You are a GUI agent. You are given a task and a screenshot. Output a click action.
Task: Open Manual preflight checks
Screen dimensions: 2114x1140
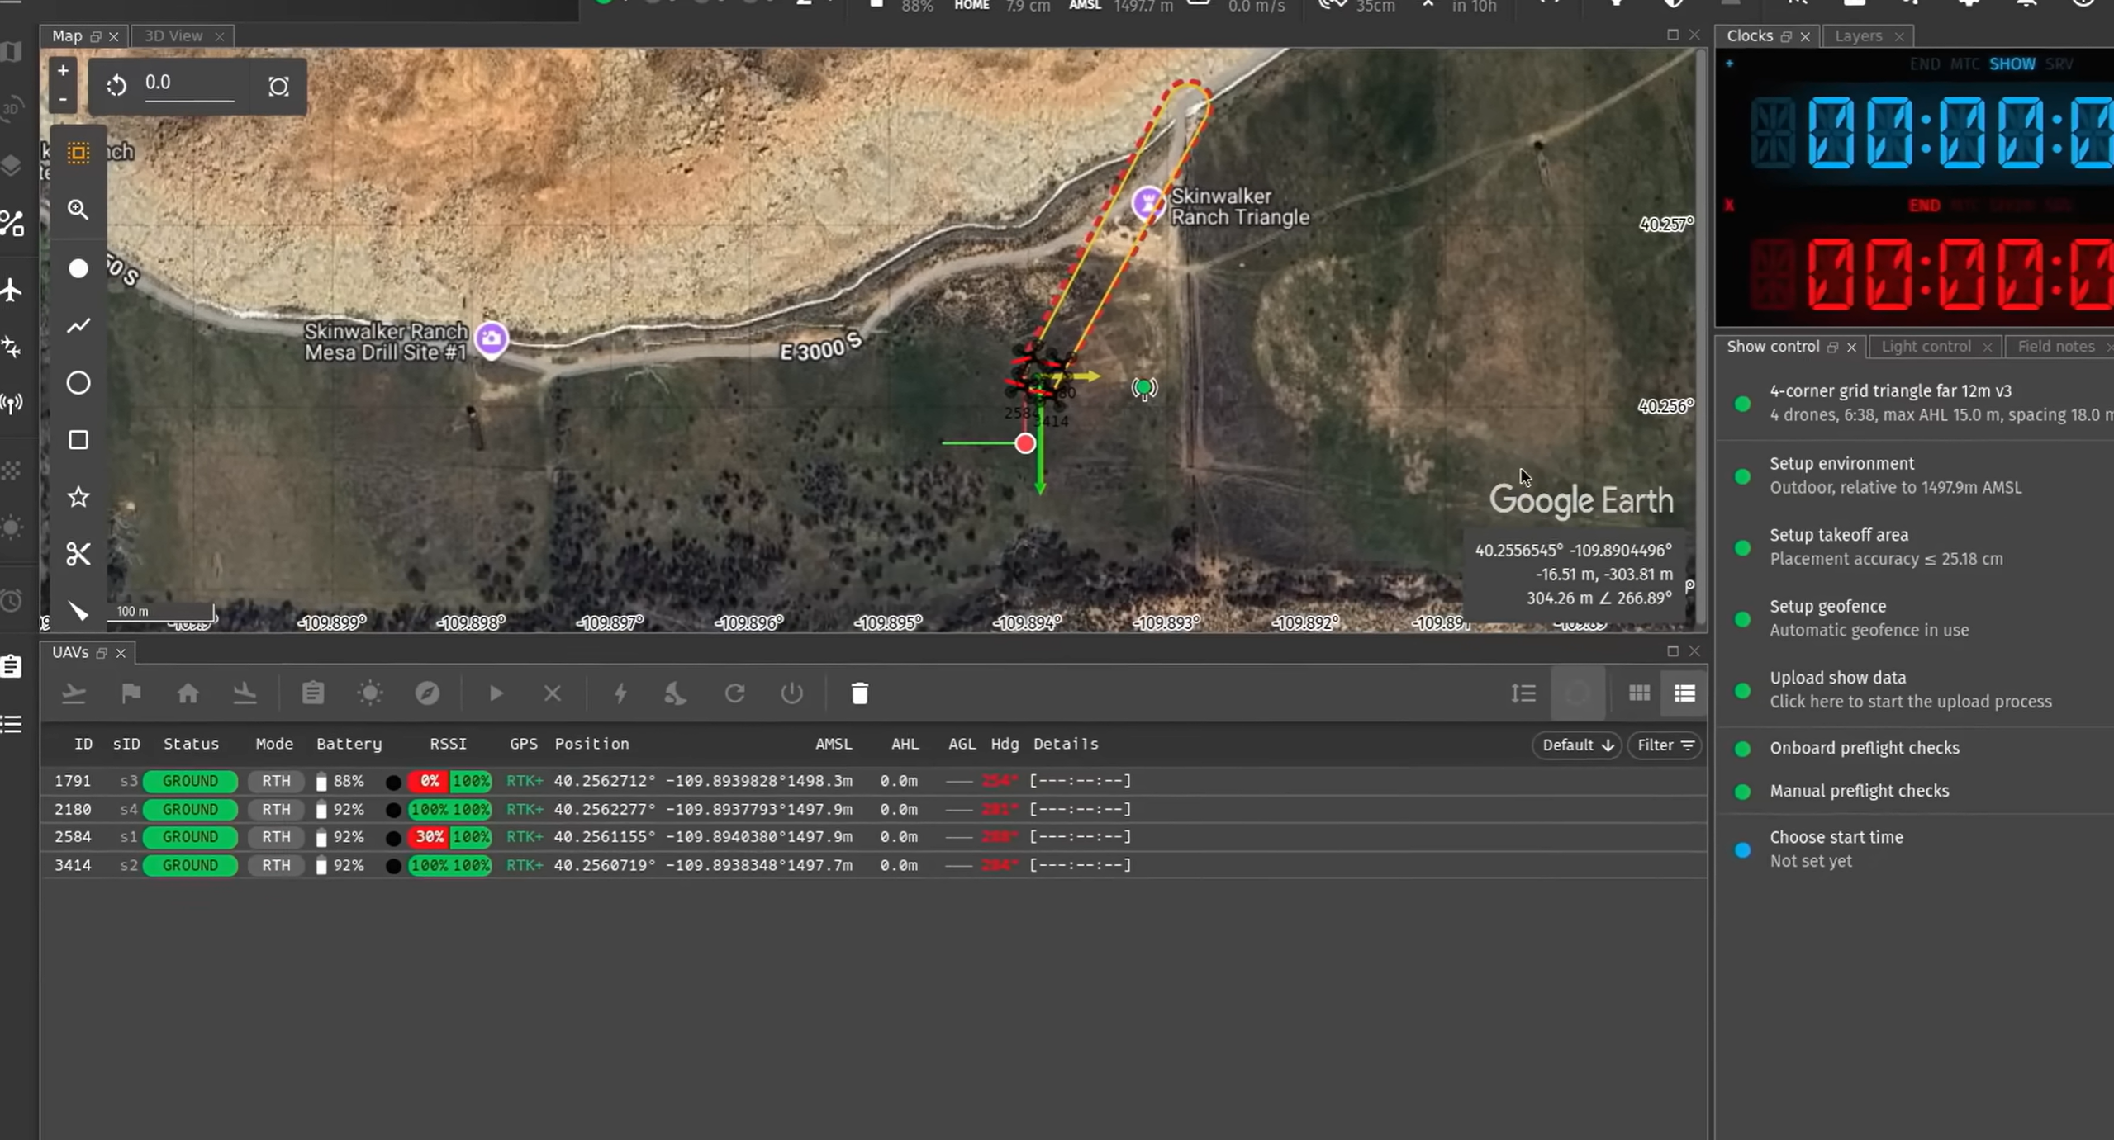click(1915, 792)
